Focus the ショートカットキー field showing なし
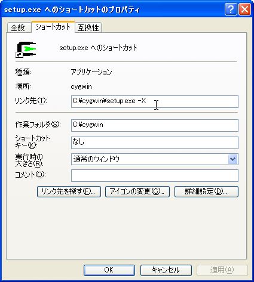 [155, 142]
